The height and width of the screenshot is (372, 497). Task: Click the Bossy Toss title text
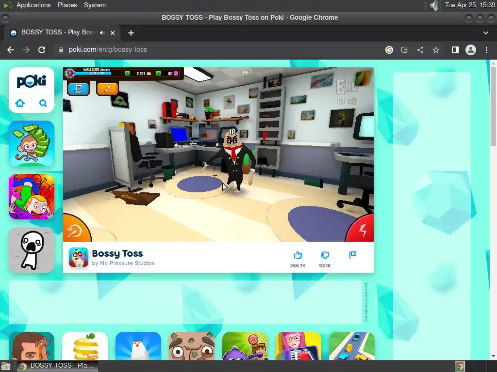pyautogui.click(x=117, y=253)
